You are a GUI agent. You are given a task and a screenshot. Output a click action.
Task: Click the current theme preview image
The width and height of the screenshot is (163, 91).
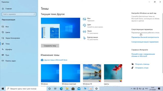click(x=61, y=28)
